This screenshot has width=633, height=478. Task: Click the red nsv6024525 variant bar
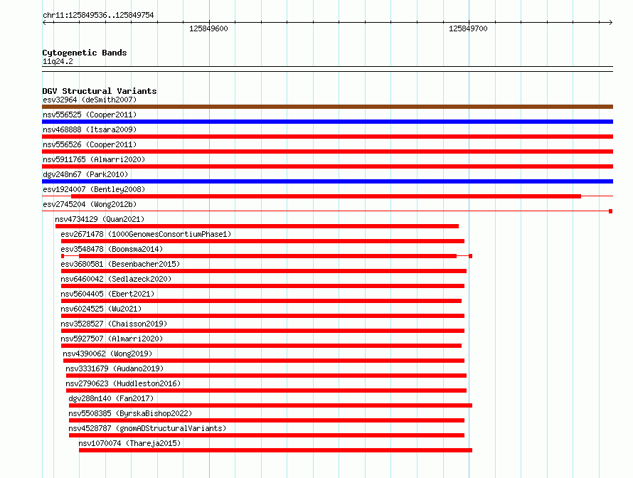click(x=263, y=316)
